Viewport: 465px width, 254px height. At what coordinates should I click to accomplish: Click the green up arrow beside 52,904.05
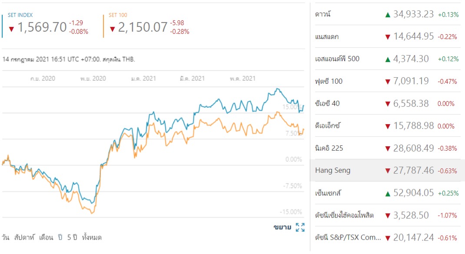388,193
